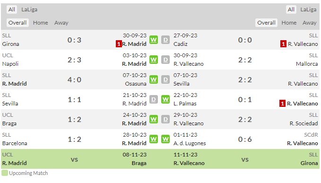321x183 pixels.
Task: Switch left panel to Home matches
Action: (41, 23)
